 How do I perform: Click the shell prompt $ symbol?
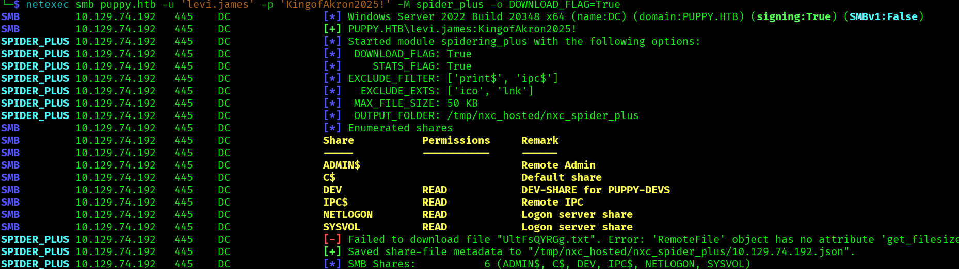click(17, 5)
